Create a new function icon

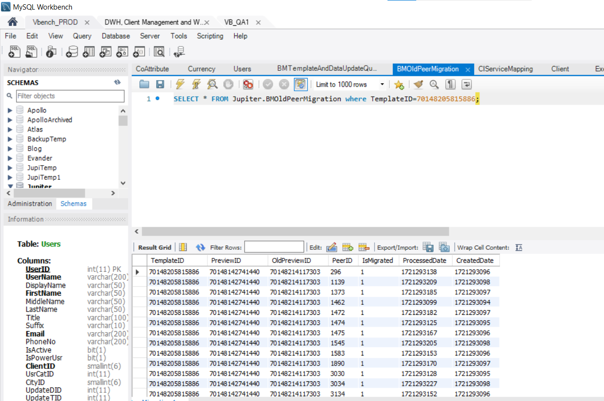click(139, 52)
